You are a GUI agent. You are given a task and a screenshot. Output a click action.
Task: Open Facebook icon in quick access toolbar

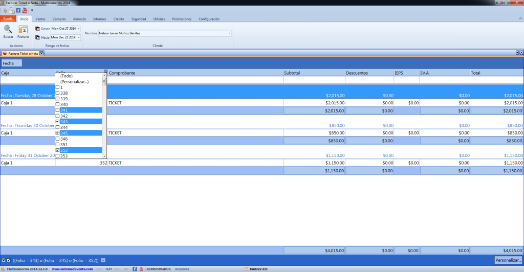(x=18, y=10)
